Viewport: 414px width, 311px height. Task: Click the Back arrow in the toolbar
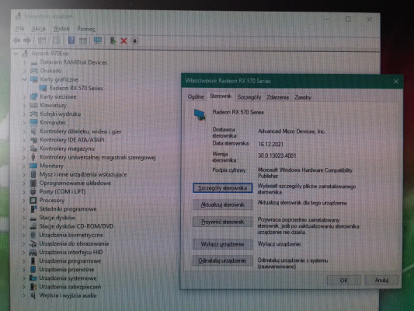[x=17, y=40]
